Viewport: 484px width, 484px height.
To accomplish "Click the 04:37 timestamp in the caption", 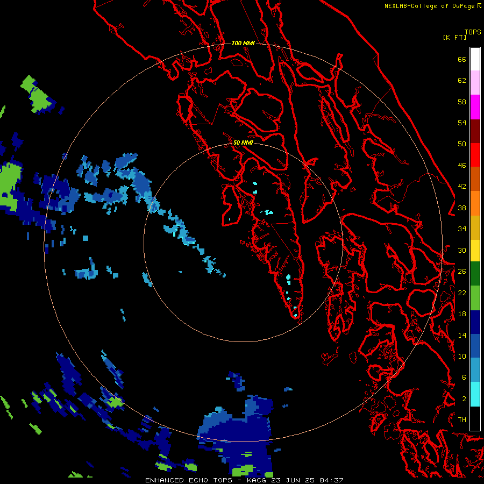I will (331, 480).
